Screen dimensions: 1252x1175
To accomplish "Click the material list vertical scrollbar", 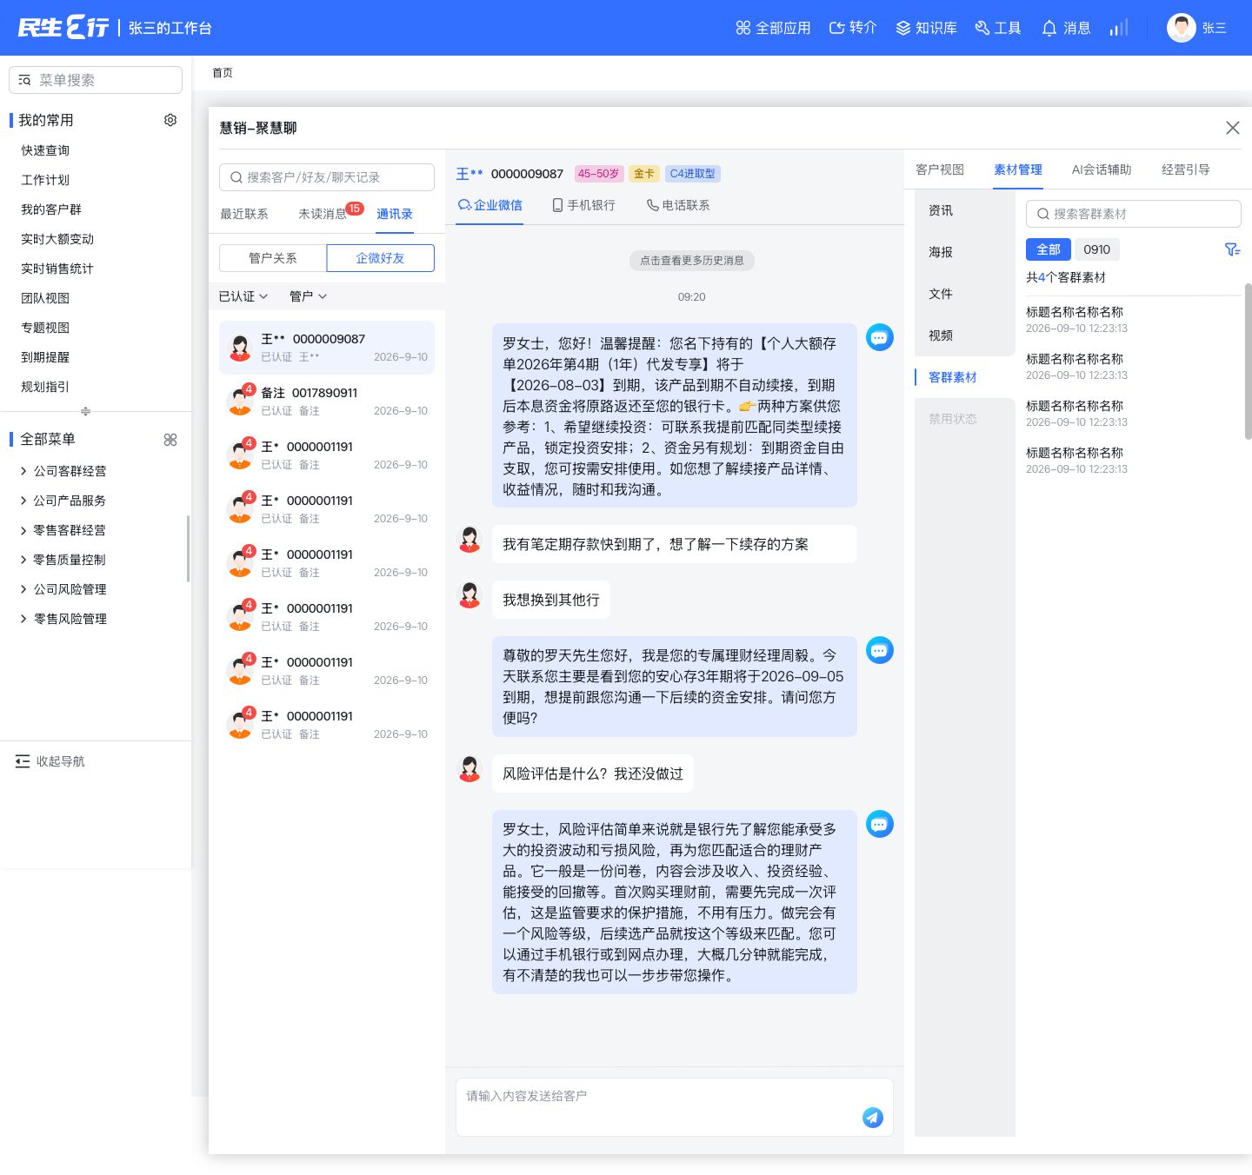I will [1249, 361].
